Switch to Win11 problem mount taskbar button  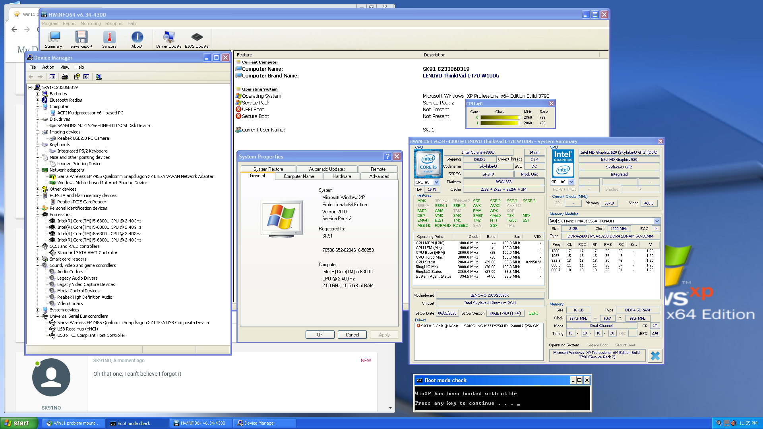(74, 423)
